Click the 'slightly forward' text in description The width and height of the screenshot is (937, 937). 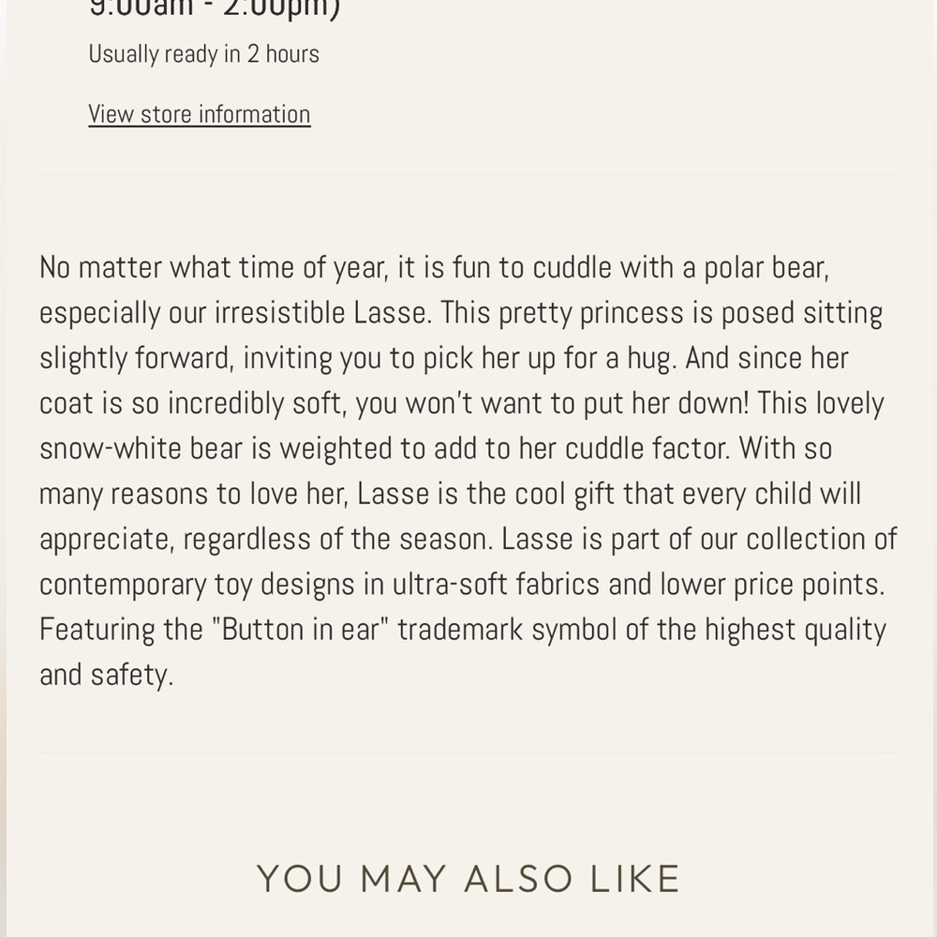135,358
